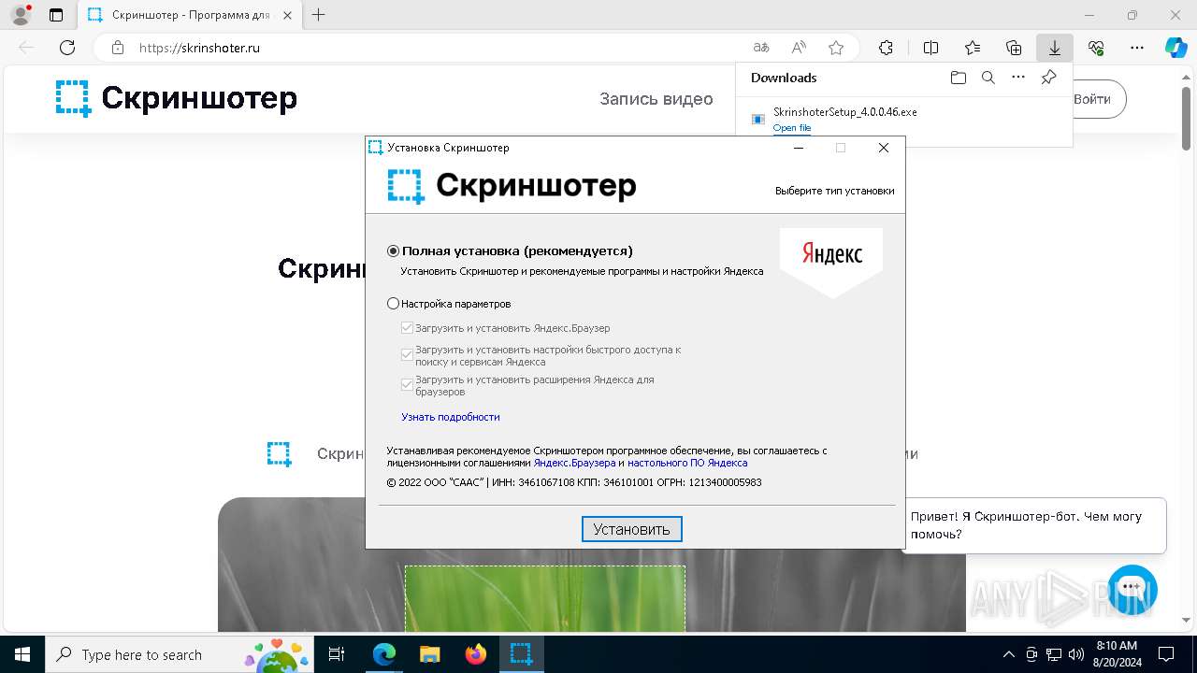Open the volume control tray icon
Image resolution: width=1197 pixels, height=673 pixels.
tap(1075, 654)
